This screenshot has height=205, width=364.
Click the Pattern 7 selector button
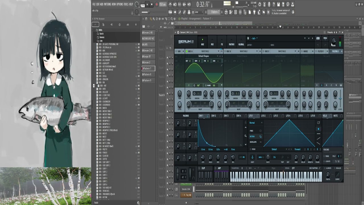pyautogui.click(x=215, y=12)
